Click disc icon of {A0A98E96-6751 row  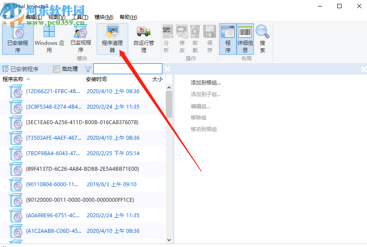[x=16, y=216]
